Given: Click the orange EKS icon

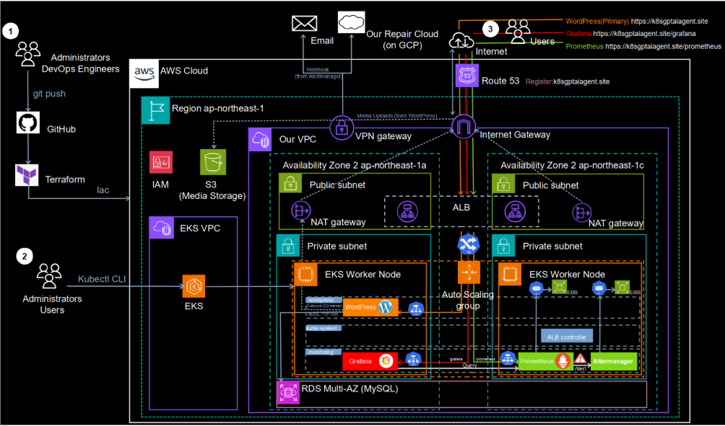Looking at the screenshot, I should [194, 287].
